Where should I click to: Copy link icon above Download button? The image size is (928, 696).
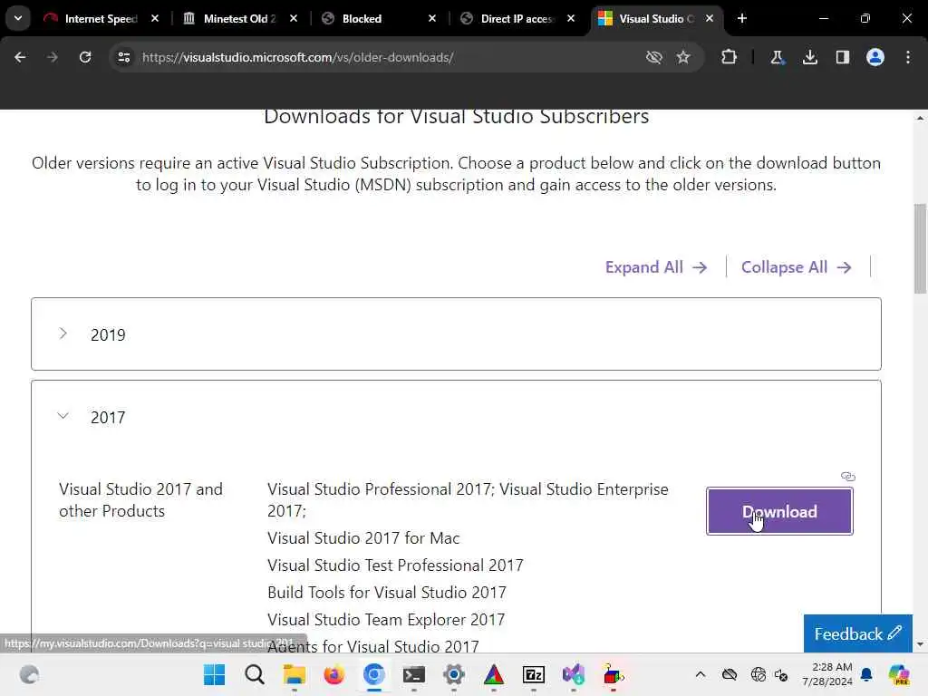pos(847,477)
